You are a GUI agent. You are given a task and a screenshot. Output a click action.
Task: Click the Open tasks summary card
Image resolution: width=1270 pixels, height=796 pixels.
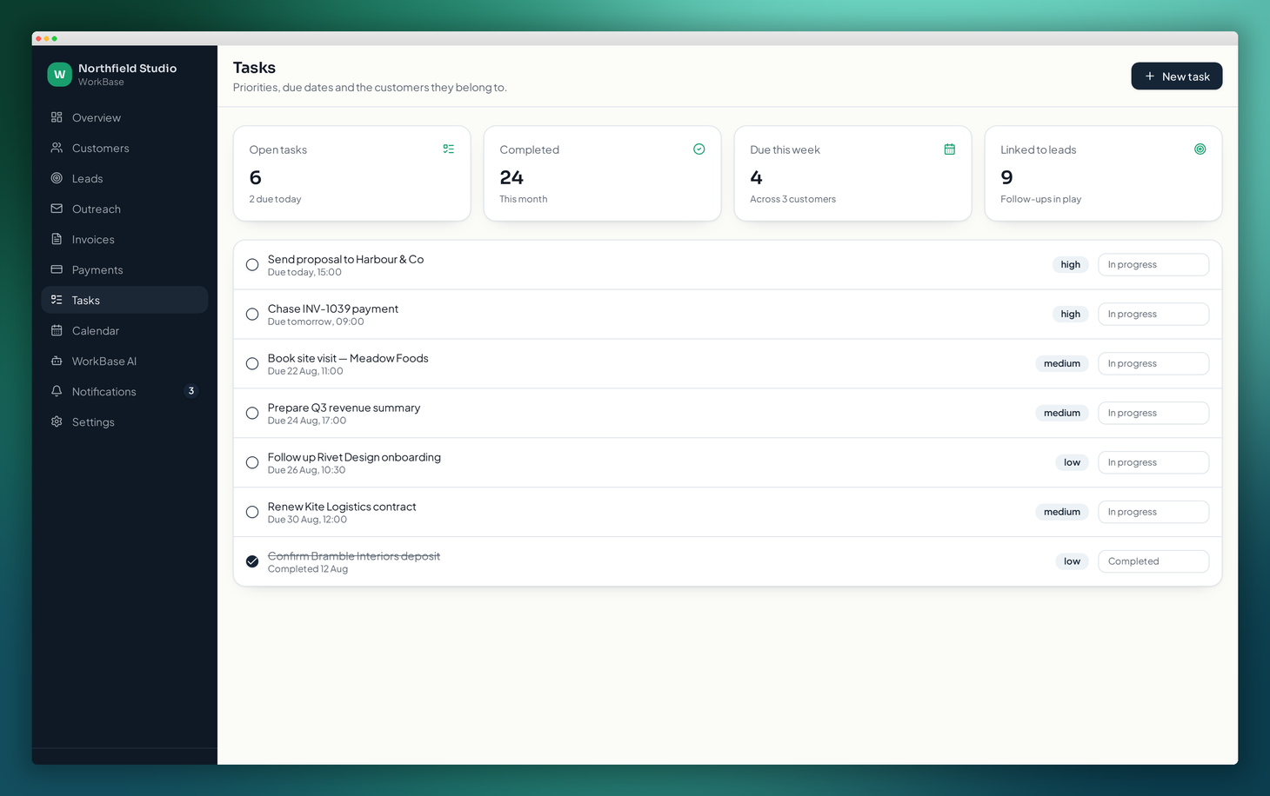pyautogui.click(x=352, y=174)
